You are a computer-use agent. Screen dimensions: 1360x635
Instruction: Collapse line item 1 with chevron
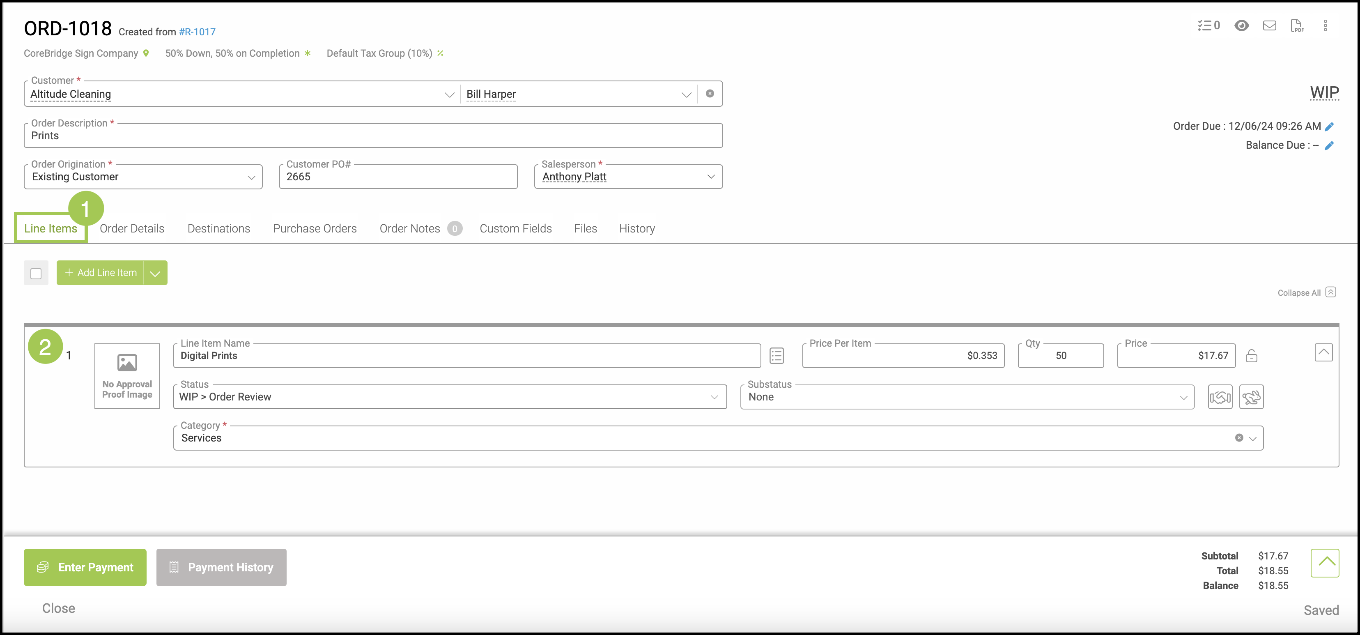click(1323, 352)
